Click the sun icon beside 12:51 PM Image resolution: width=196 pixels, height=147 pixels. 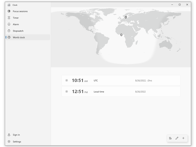click(67, 92)
